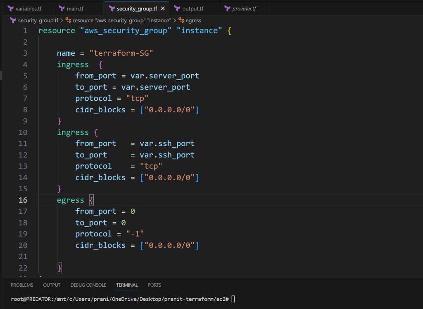This screenshot has width=423, height=309.
Task: Click "instance" string on line 1
Action: click(x=199, y=31)
